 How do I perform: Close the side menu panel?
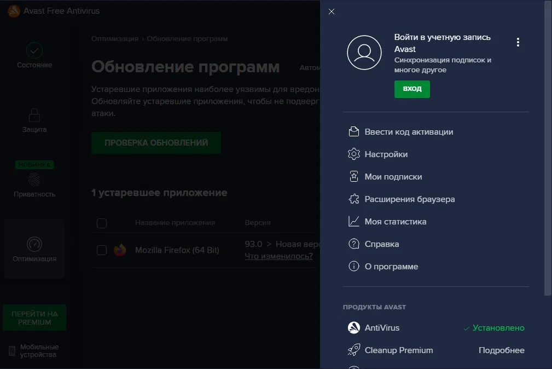(x=332, y=11)
